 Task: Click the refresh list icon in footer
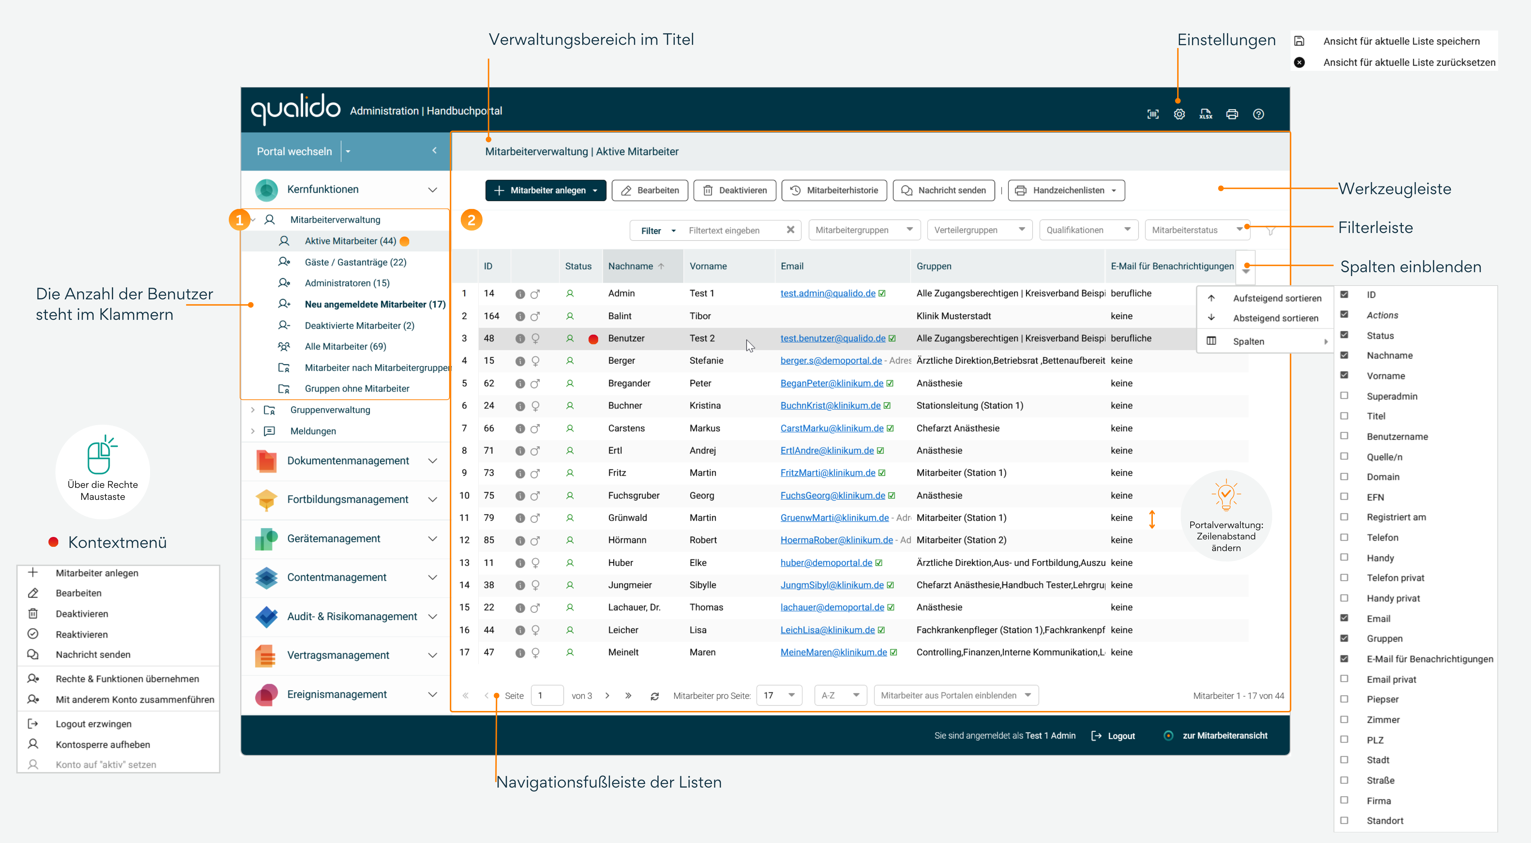654,696
